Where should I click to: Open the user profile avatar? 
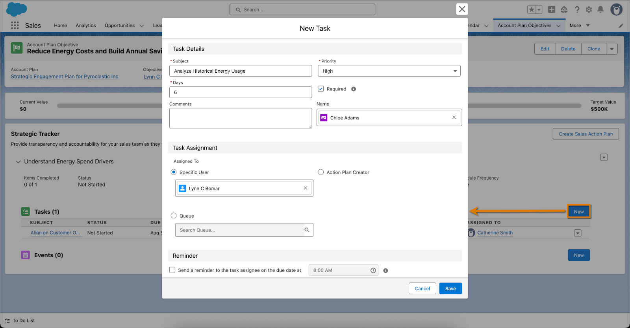coord(616,9)
